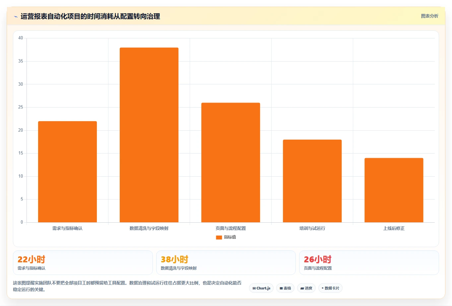Select the 数据清洗与字段映射 bar in chart

(x=149, y=135)
